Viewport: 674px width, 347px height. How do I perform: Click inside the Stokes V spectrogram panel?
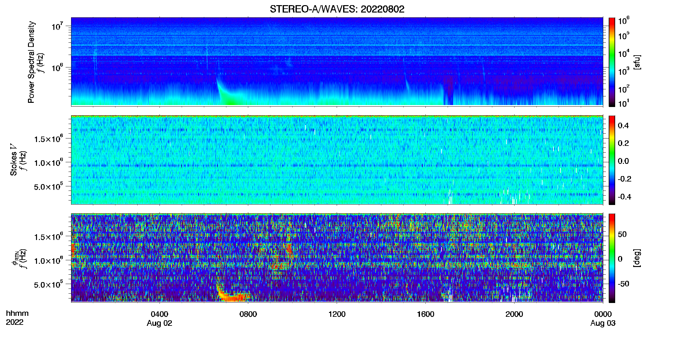tap(337, 160)
